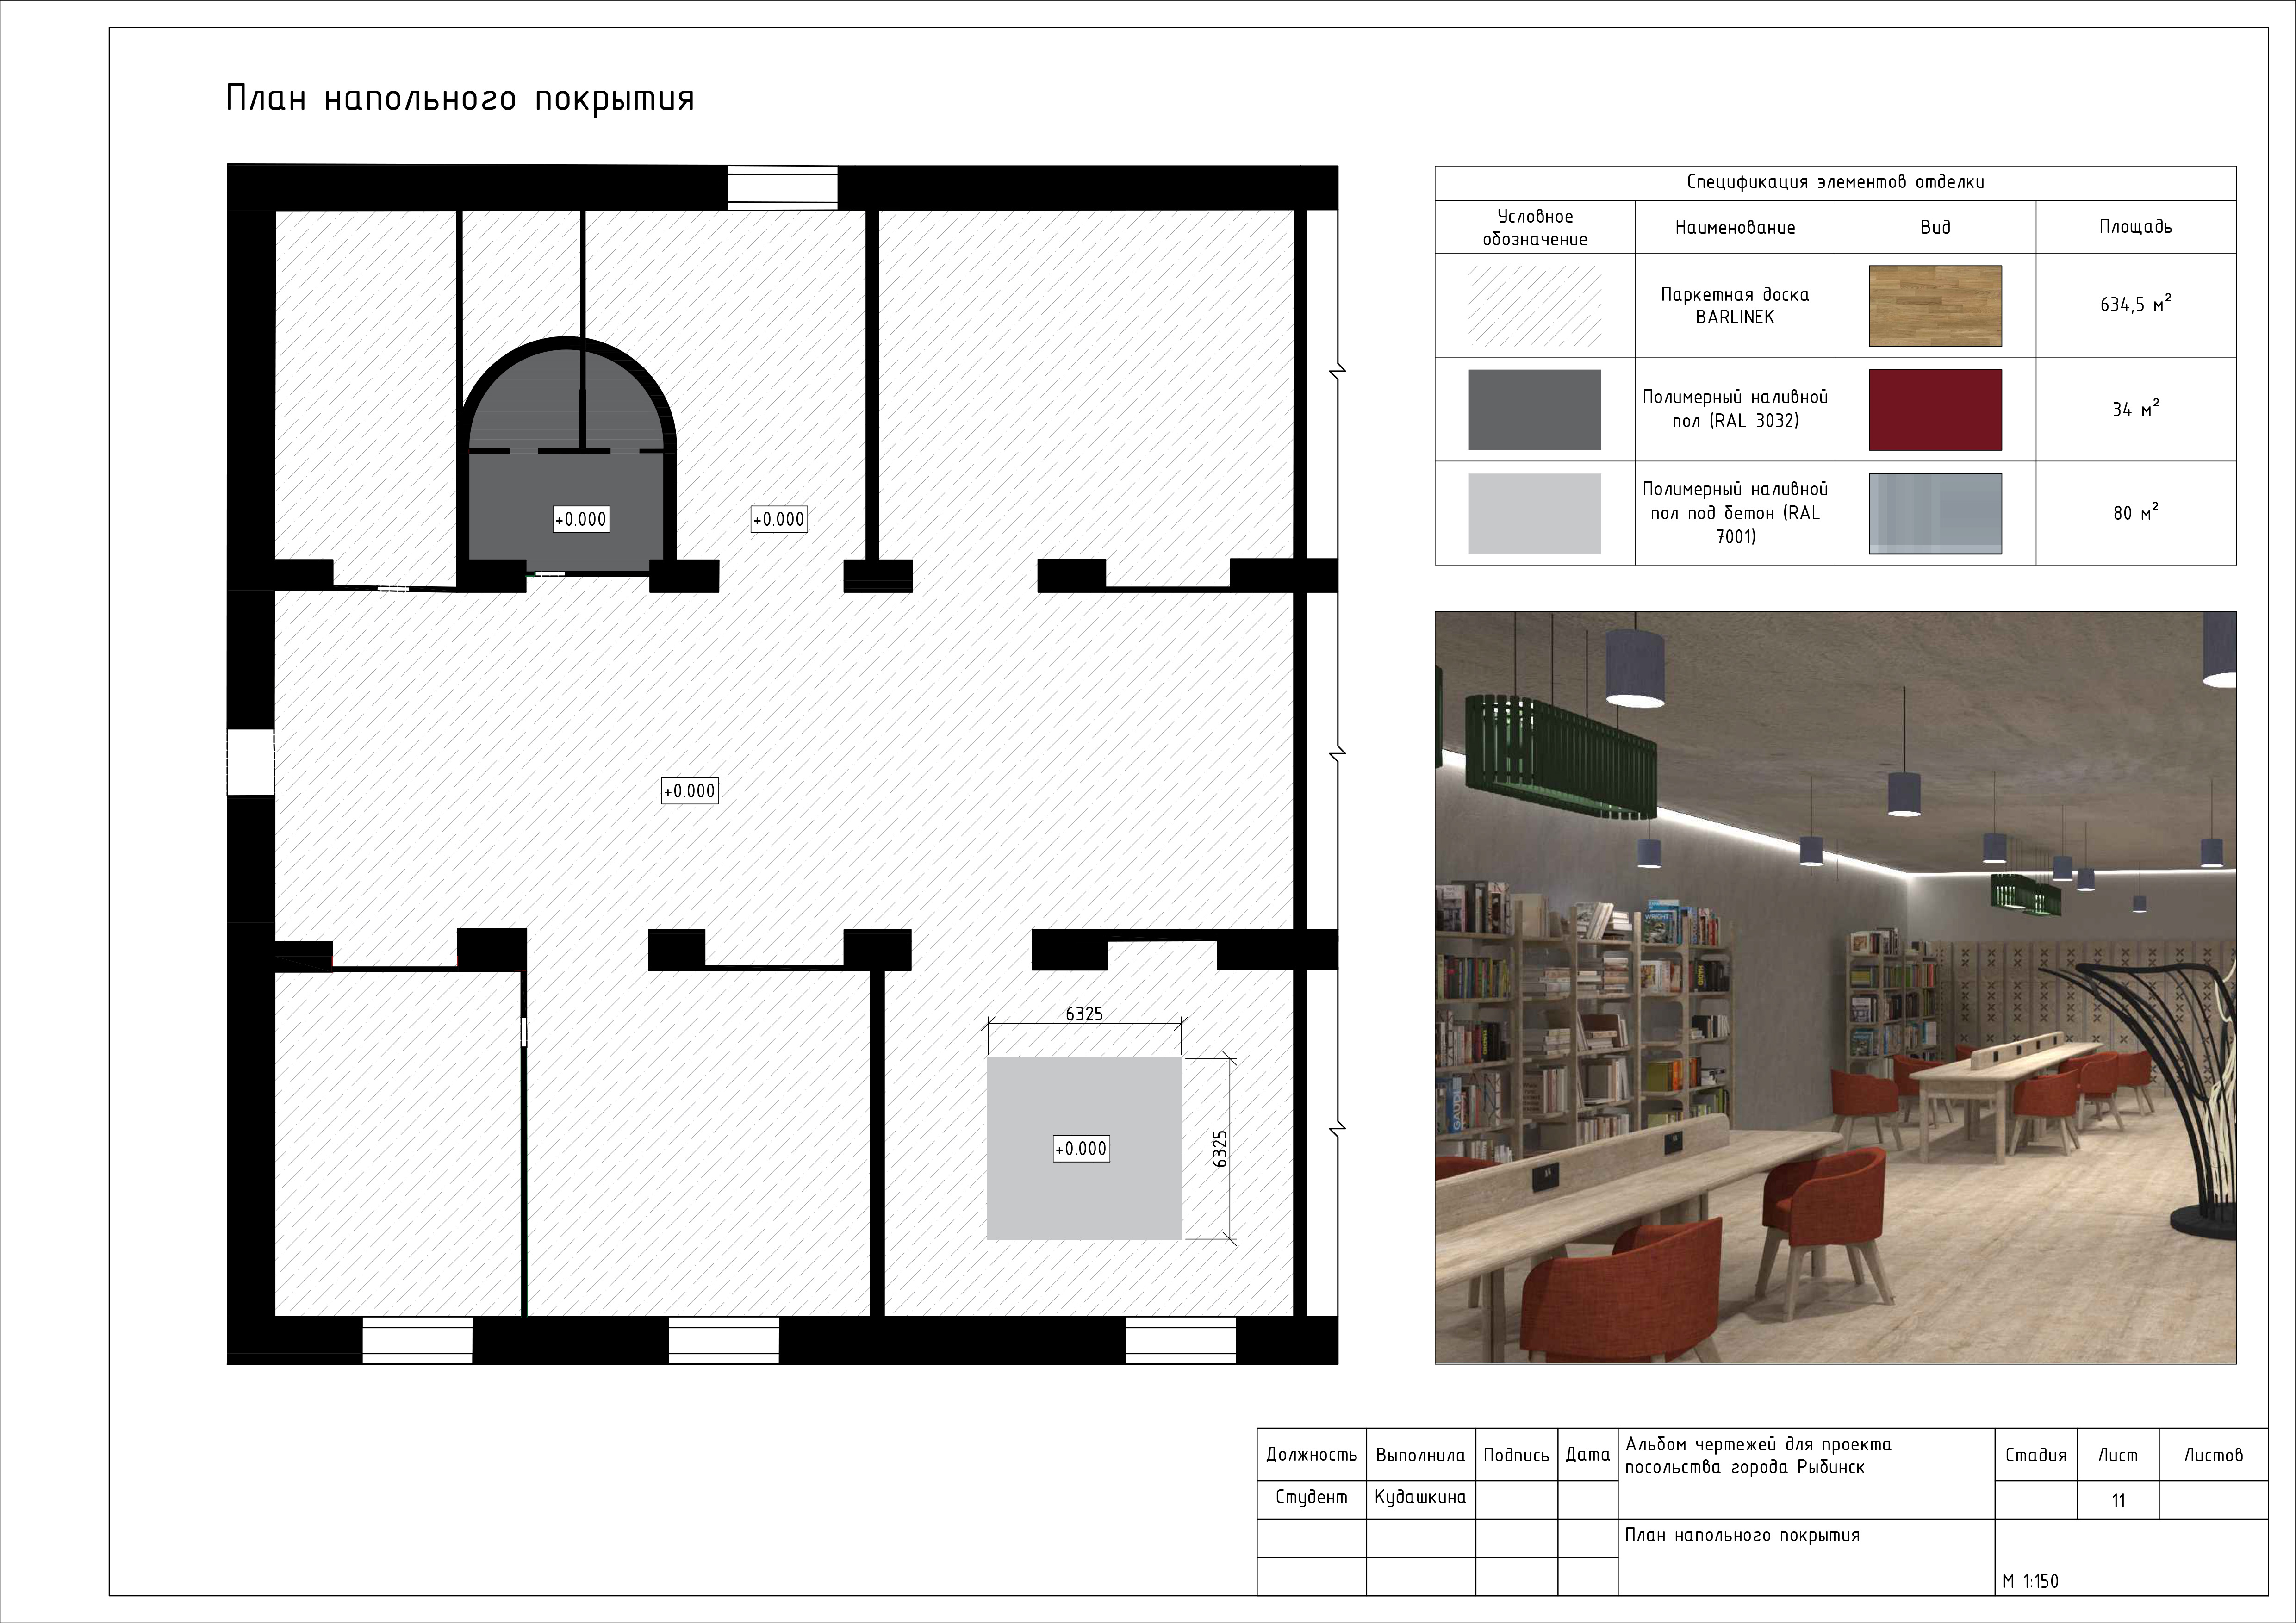The height and width of the screenshot is (1623, 2296).
Task: Click the 'Паркетная доска BARLINEK' name cell
Action: coord(1734,305)
